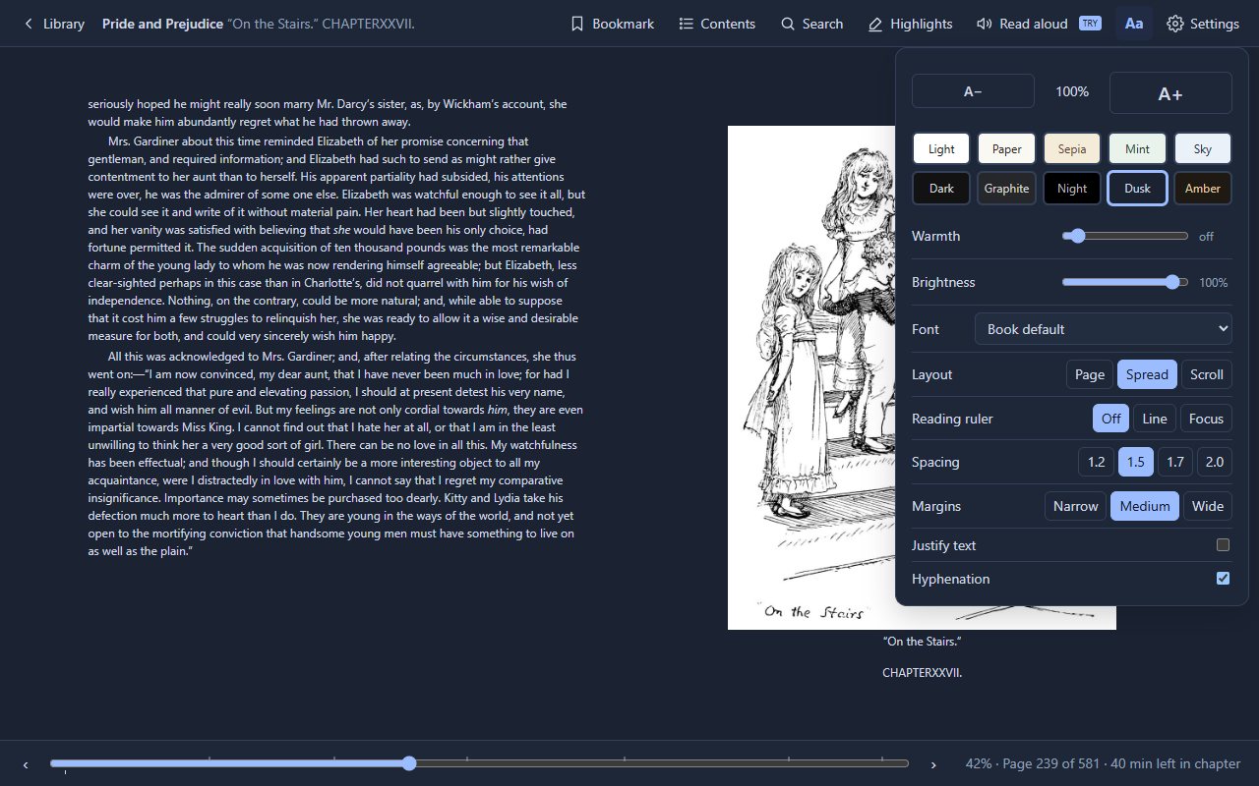Set reading ruler to Line
The height and width of the screenshot is (786, 1259).
(1155, 419)
